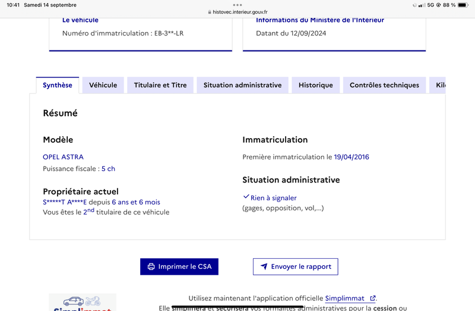Screen dimensions: 475x311
Task: Click the 6 ans et 6 mois text
Action: (136, 202)
